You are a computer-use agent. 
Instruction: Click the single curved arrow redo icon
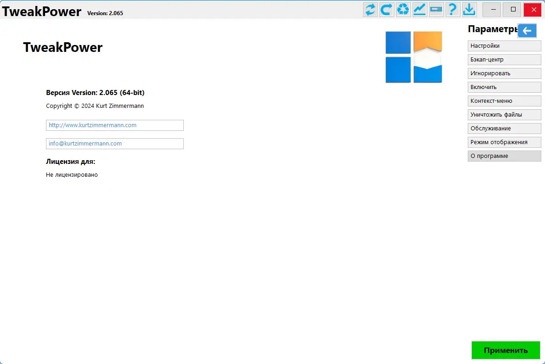386,9
